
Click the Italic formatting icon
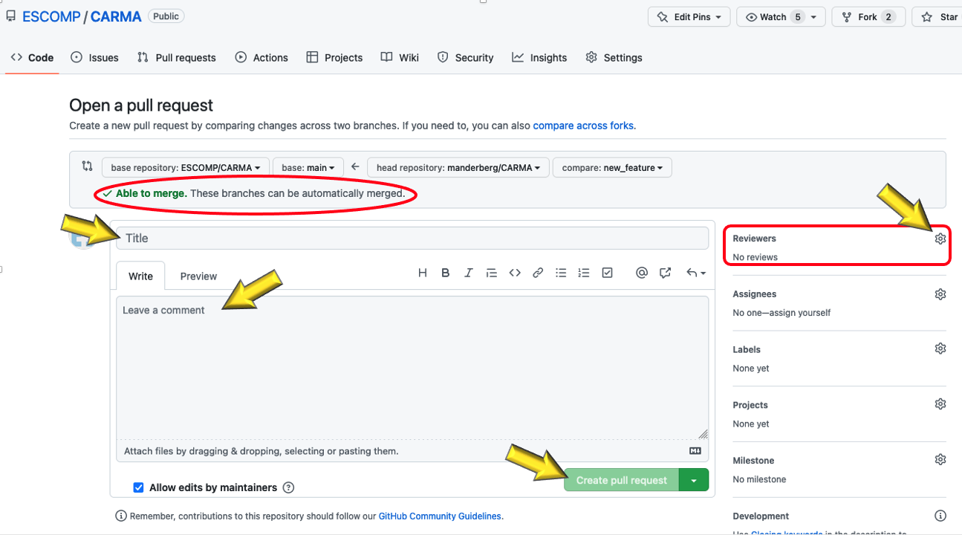pos(468,273)
